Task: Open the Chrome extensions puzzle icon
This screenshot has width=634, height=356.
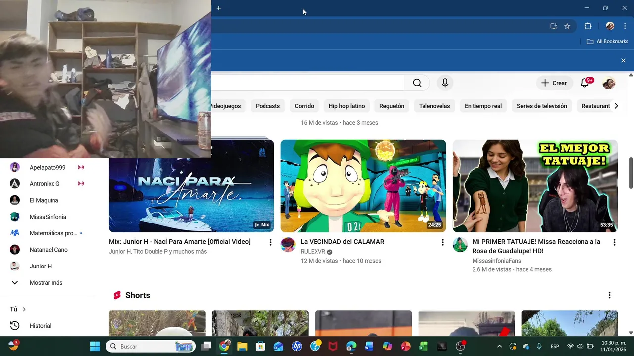Action: click(588, 26)
